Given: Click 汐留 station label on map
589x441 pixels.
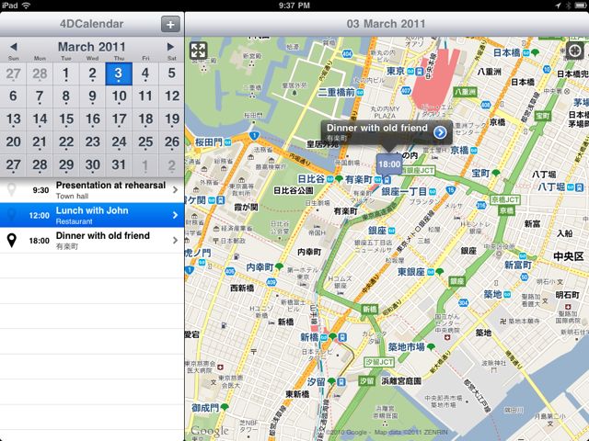Looking at the screenshot, I should (316, 382).
